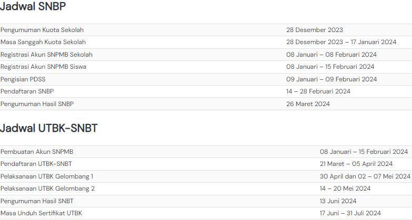Click Masa Sanggah Kuota Sekolah label
The image size is (412, 220).
(x=43, y=42)
